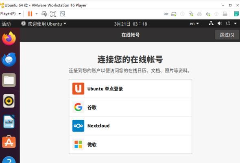Launch Thunderbird mail from the dock
This screenshot has width=240, height=163.
(x=9, y=59)
